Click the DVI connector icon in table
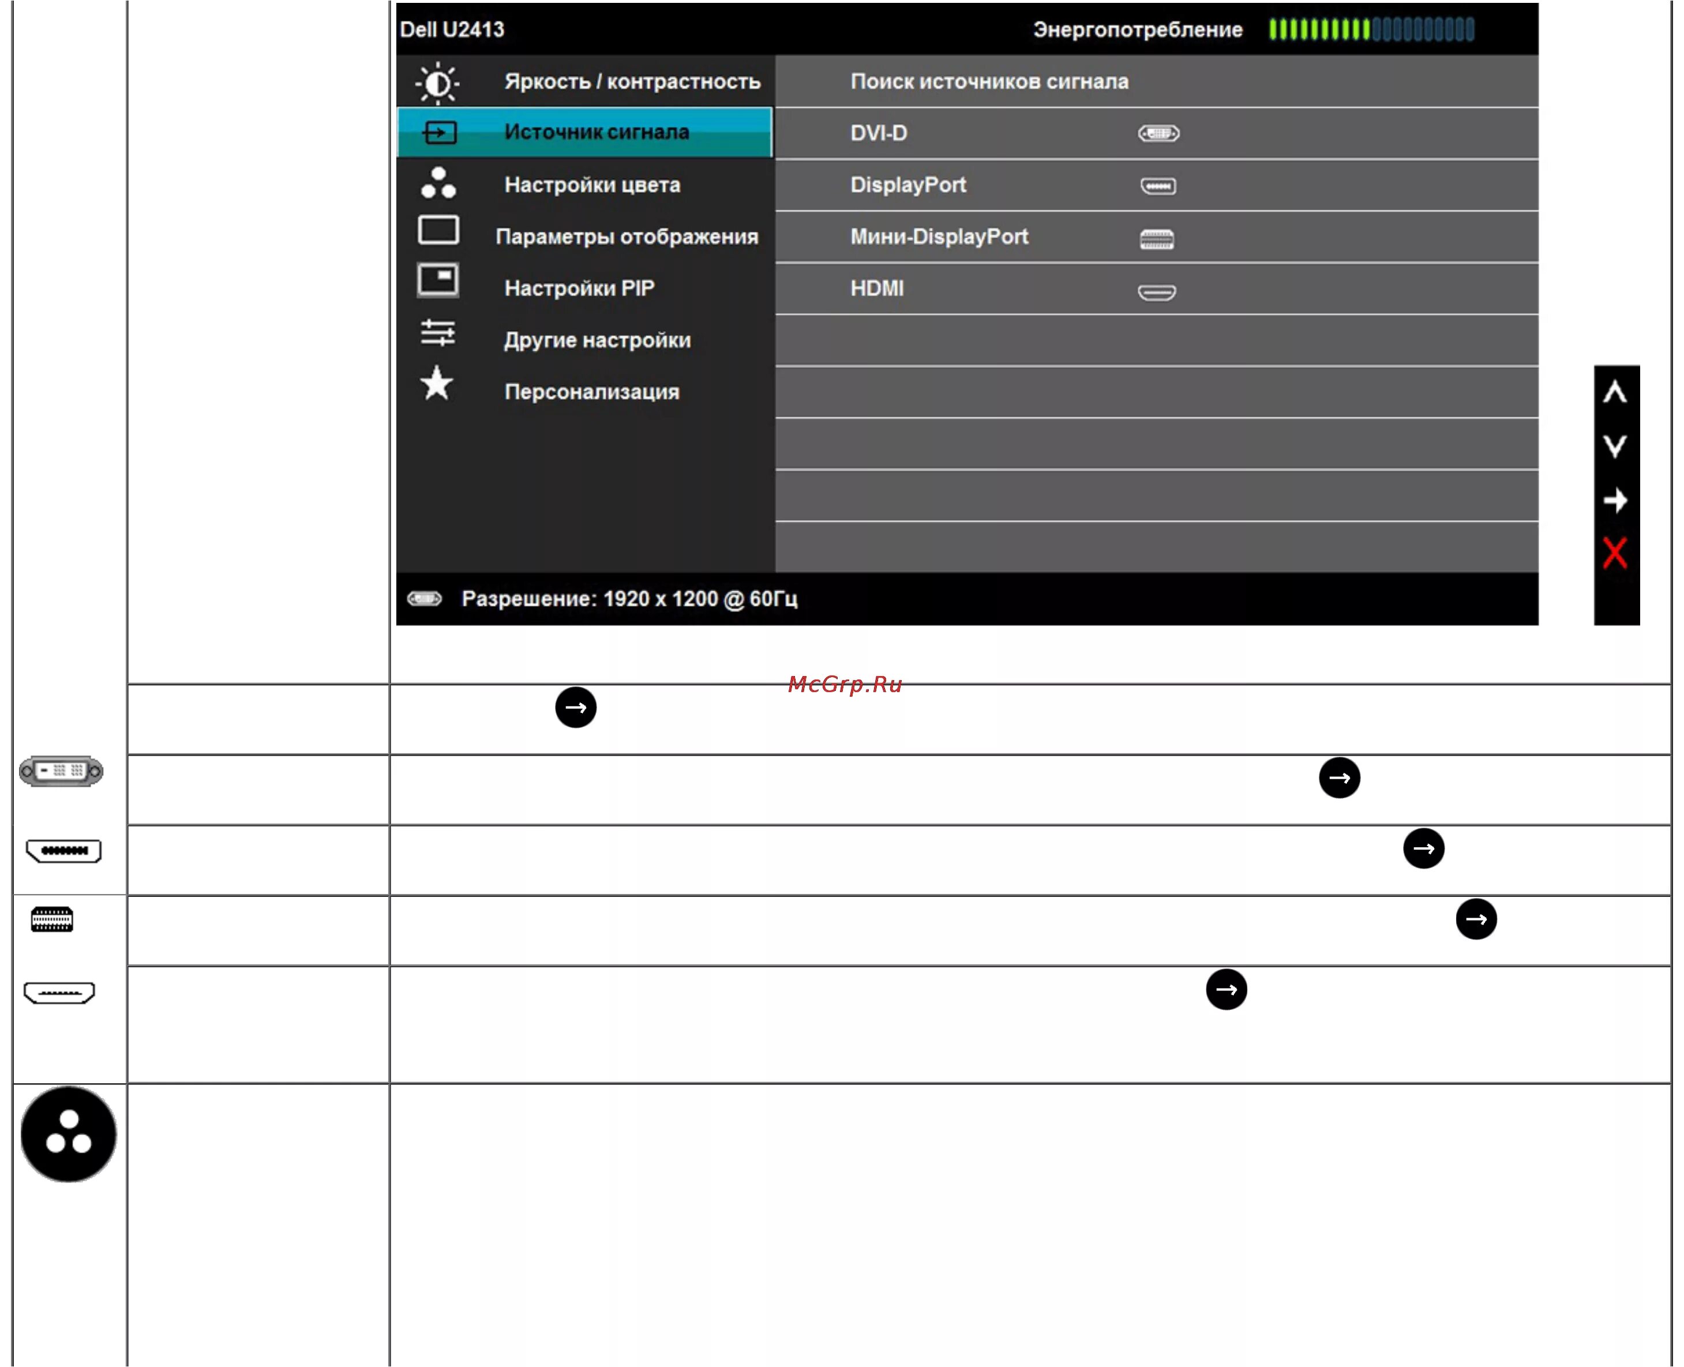 pyautogui.click(x=61, y=772)
